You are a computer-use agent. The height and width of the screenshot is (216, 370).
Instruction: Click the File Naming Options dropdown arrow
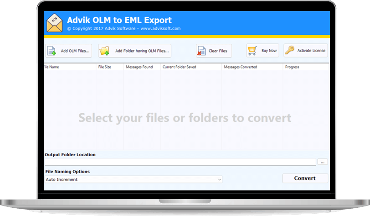220,179
